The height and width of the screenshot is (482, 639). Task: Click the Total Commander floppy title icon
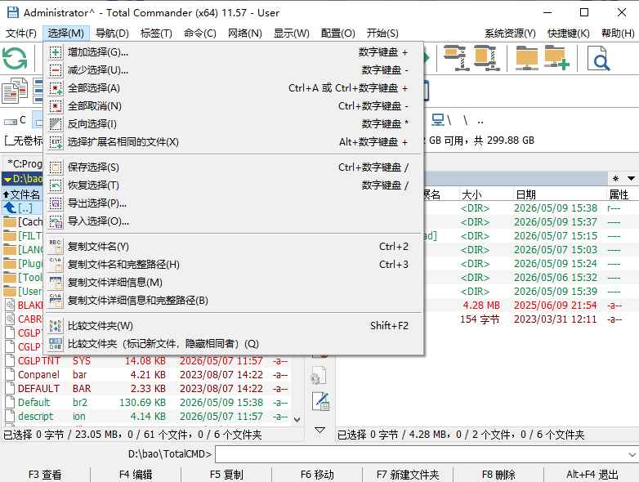click(12, 12)
